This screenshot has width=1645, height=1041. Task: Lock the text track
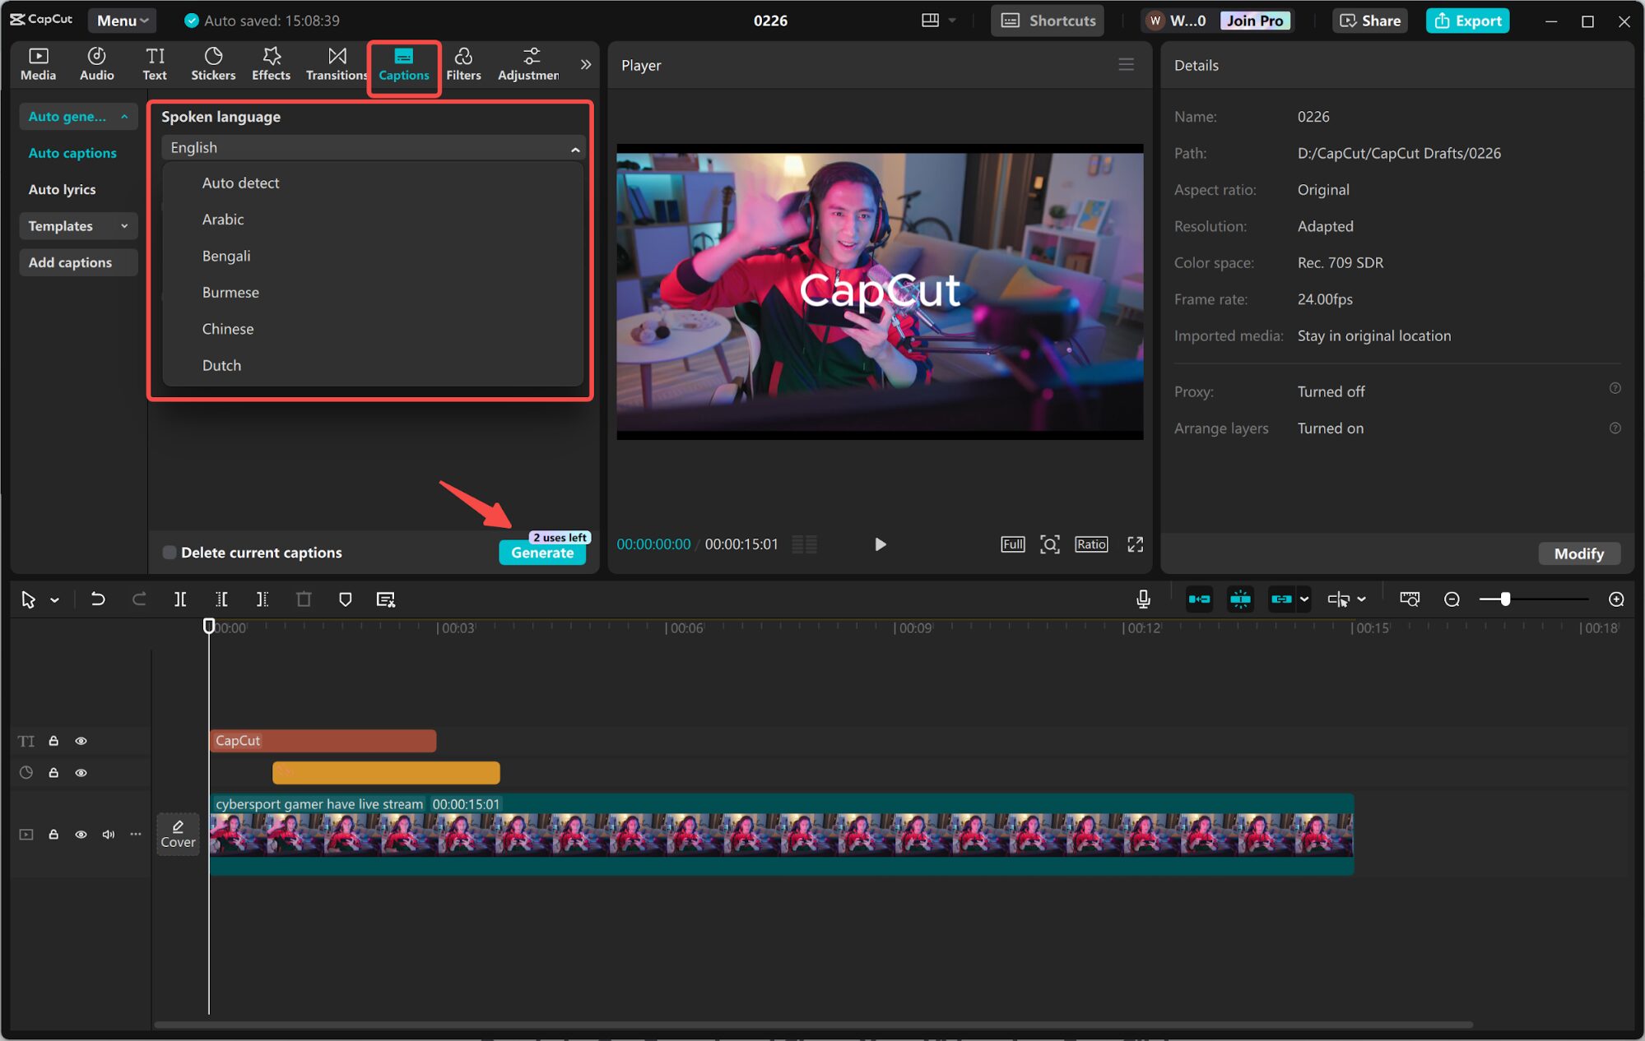click(53, 741)
